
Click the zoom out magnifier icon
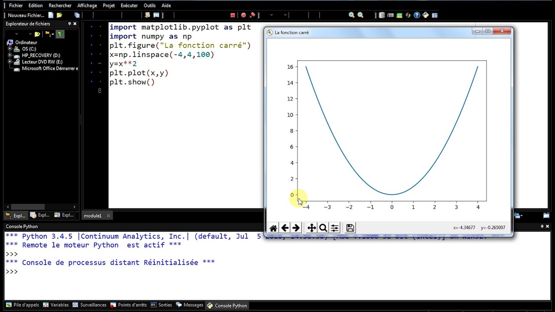[x=360, y=15]
